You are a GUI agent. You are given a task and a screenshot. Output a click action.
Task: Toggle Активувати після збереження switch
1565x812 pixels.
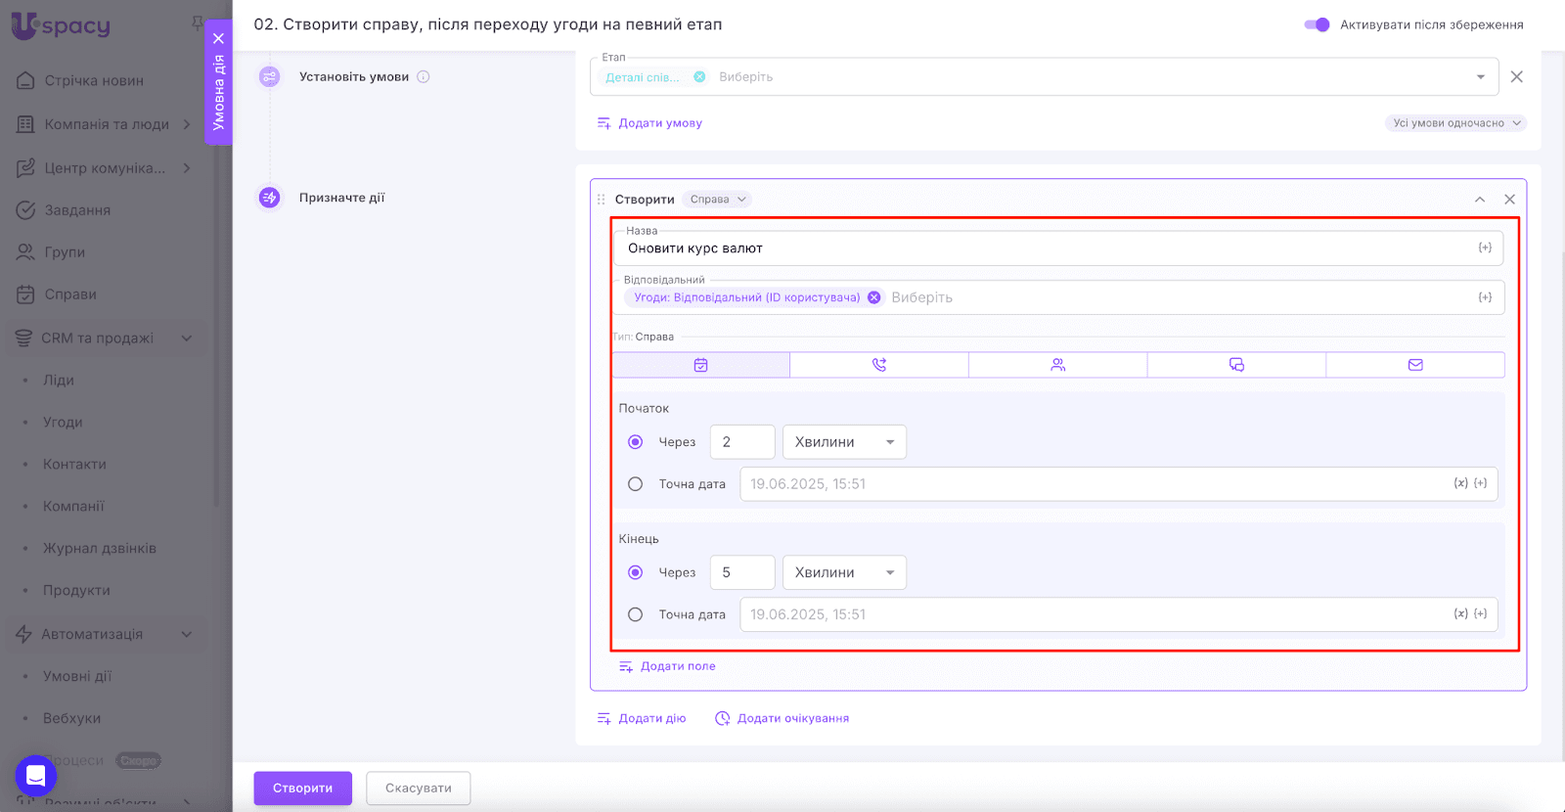pos(1317,24)
